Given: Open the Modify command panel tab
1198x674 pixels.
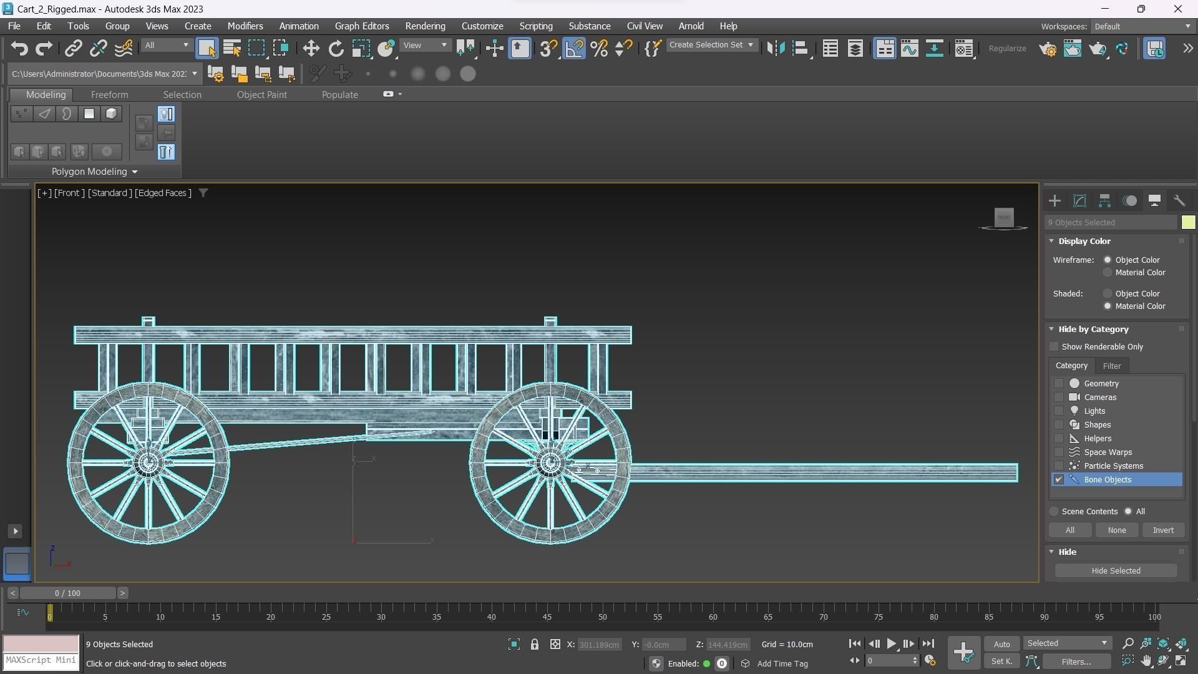Looking at the screenshot, I should 1079,201.
